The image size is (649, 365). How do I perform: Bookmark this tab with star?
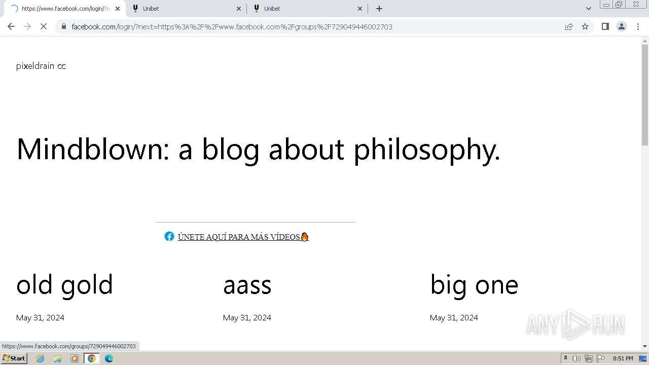point(585,26)
